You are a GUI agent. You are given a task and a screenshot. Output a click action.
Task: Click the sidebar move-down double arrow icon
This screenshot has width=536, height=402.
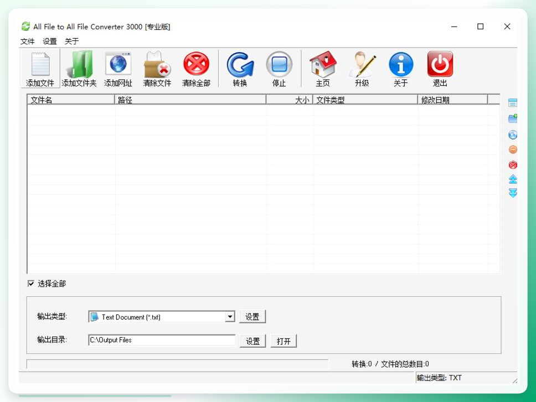(x=513, y=193)
